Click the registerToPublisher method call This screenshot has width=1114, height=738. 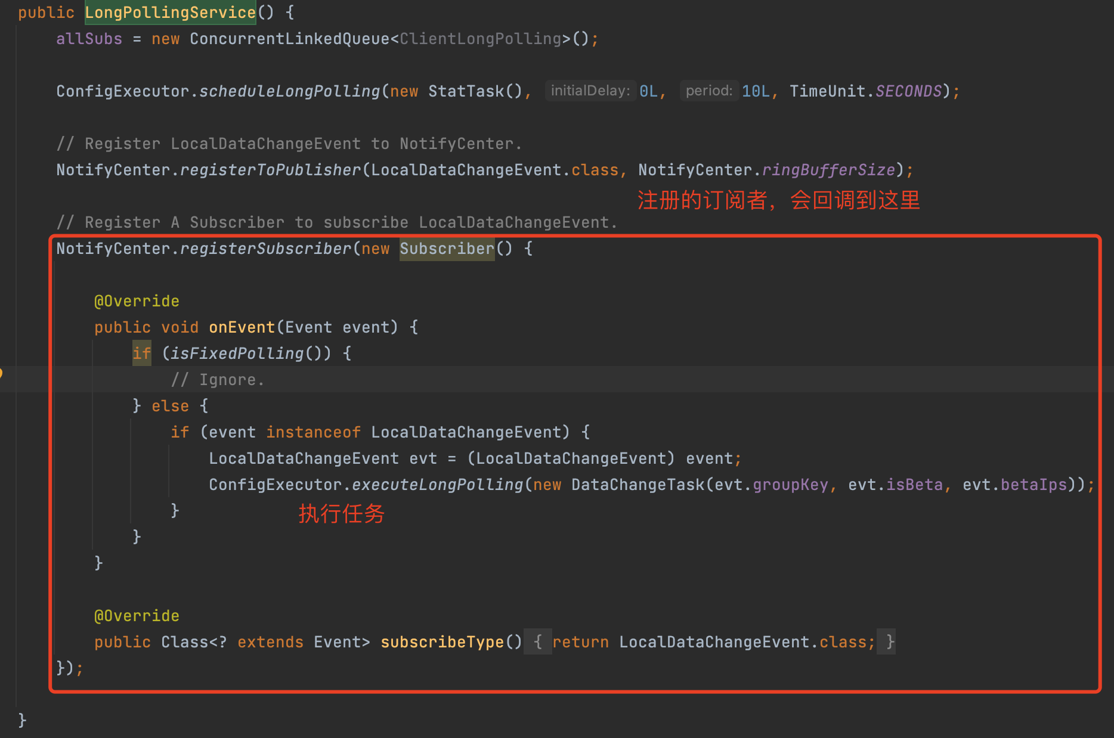[x=270, y=170]
